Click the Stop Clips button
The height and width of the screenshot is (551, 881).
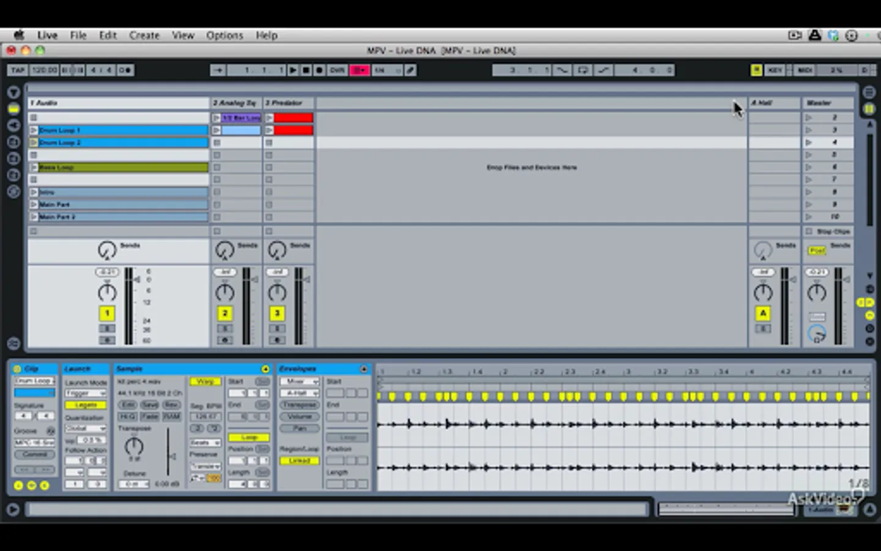(x=828, y=231)
